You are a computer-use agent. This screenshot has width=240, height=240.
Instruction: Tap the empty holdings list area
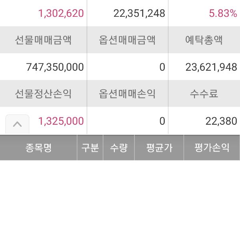[120, 200]
